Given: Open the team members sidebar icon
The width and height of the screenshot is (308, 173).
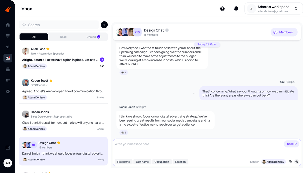Looking at the screenshot, I should coord(8,47).
